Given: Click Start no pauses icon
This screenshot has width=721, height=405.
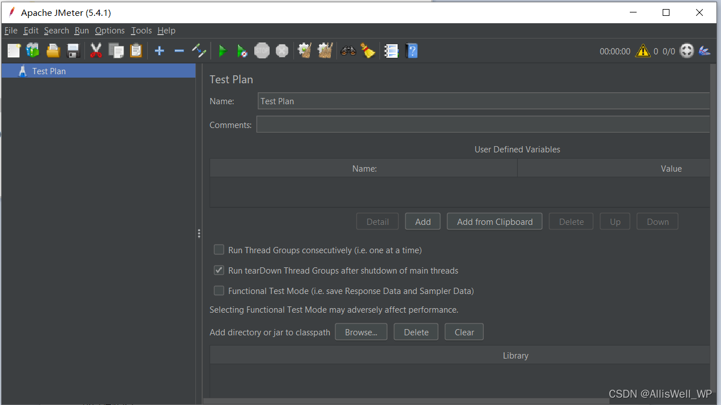Looking at the screenshot, I should [x=242, y=51].
